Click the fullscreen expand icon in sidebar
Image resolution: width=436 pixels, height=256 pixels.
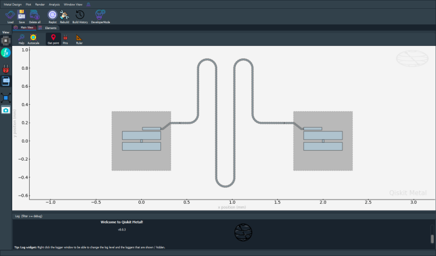(x=6, y=98)
